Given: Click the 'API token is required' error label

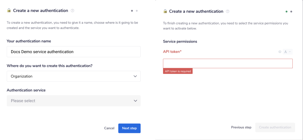Looking at the screenshot, I should tap(178, 71).
